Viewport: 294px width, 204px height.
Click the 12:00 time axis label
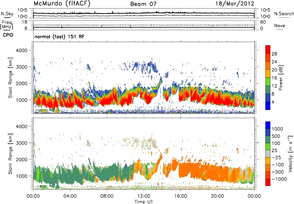pos(144,196)
